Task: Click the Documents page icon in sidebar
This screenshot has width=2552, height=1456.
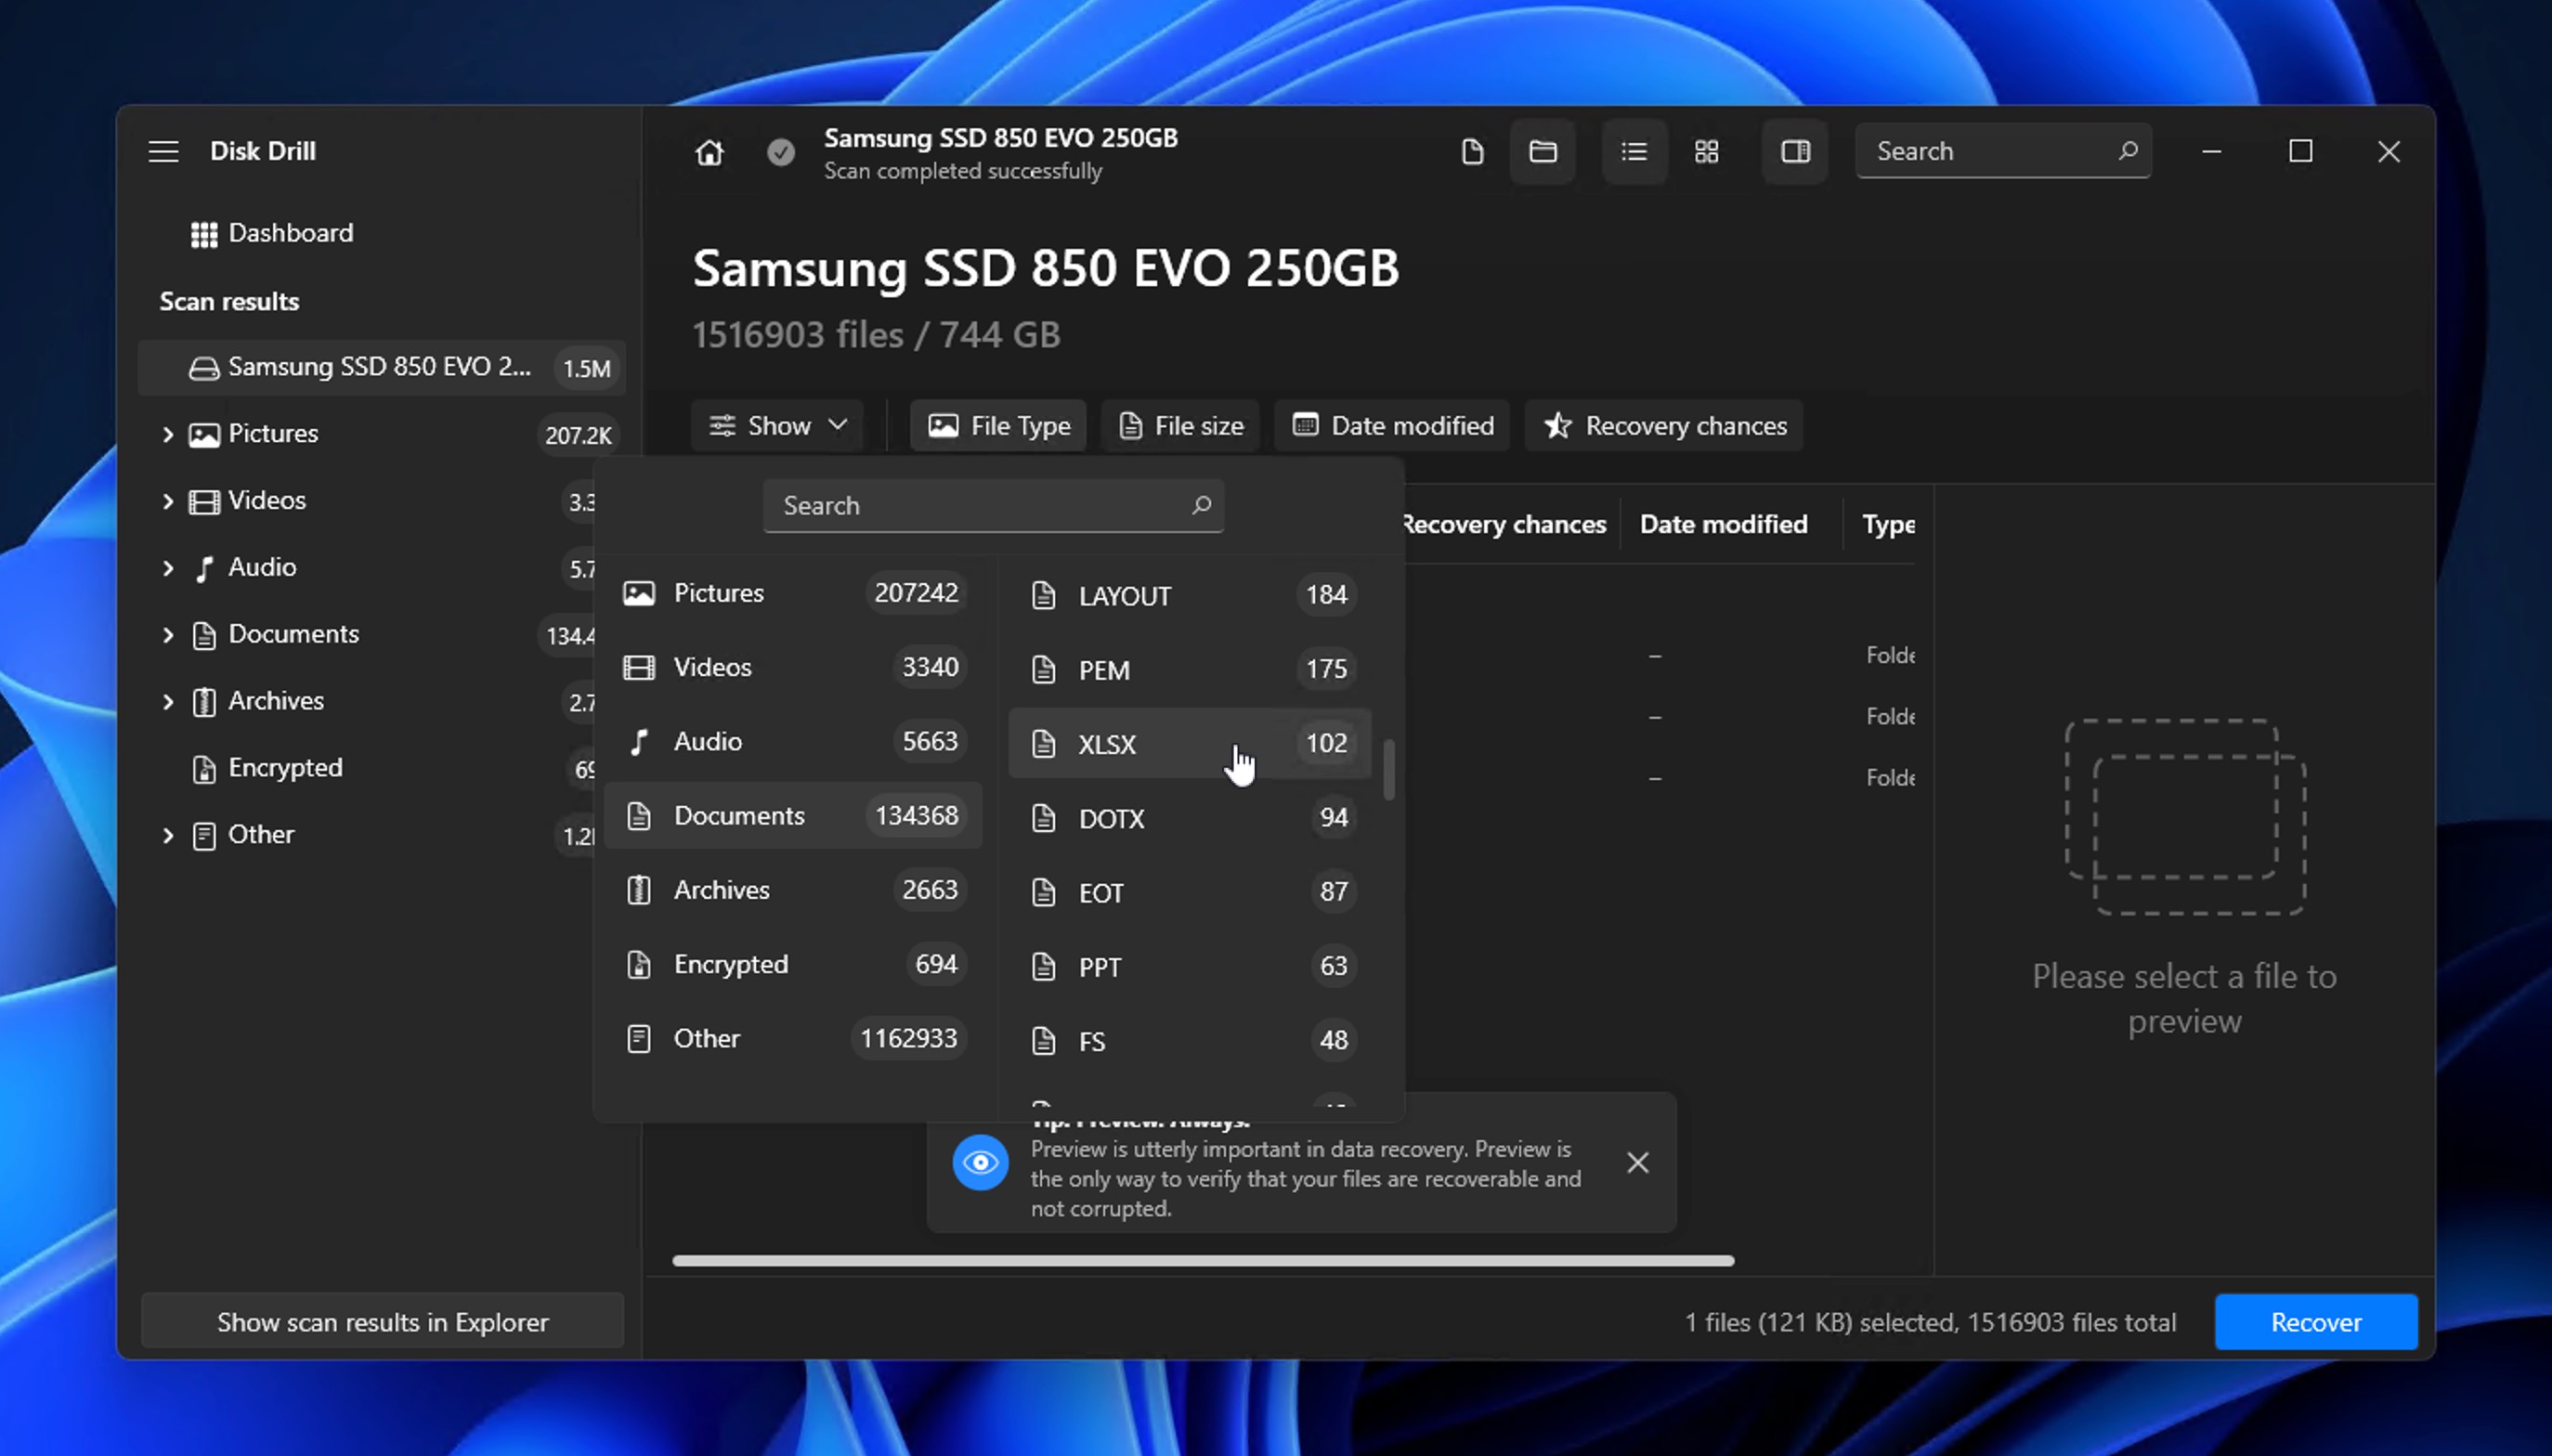Action: (x=204, y=636)
